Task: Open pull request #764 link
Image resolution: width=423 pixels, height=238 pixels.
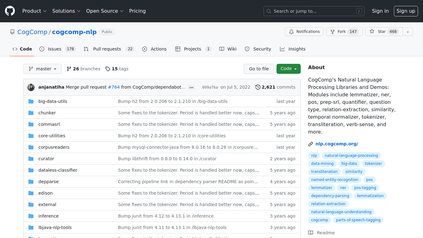Action: click(x=114, y=87)
